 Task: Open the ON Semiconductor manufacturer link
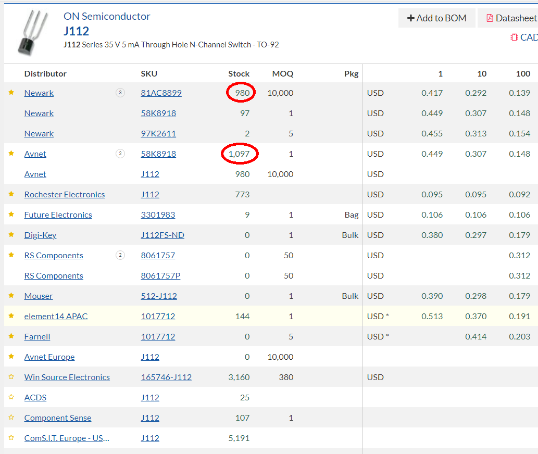(x=107, y=16)
